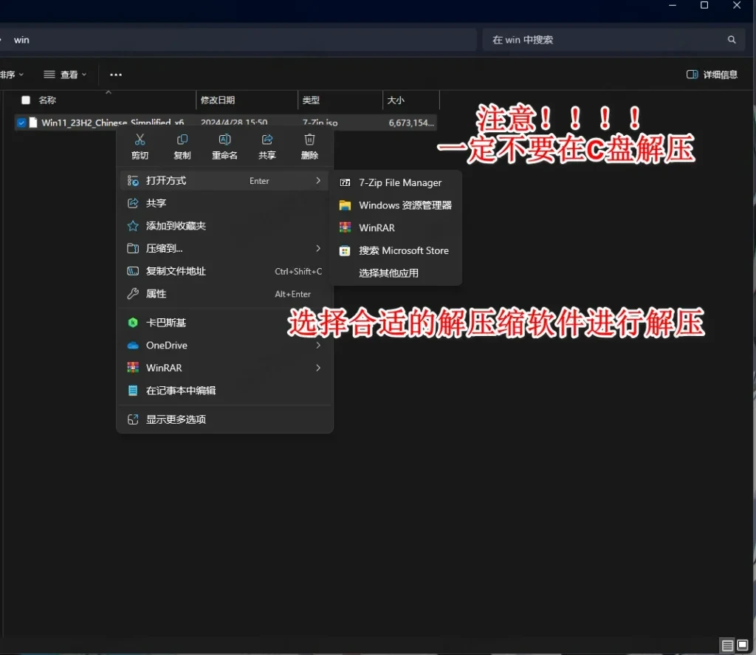Viewport: 756px width, 655px height.
Task: Open 属性 from the context menu
Action: [224, 294]
